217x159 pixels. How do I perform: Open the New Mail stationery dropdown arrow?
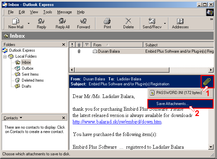click(29, 23)
